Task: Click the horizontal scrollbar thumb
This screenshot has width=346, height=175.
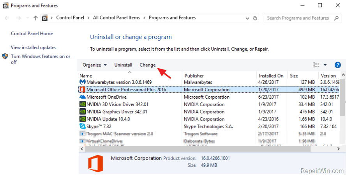Action: click(x=198, y=149)
